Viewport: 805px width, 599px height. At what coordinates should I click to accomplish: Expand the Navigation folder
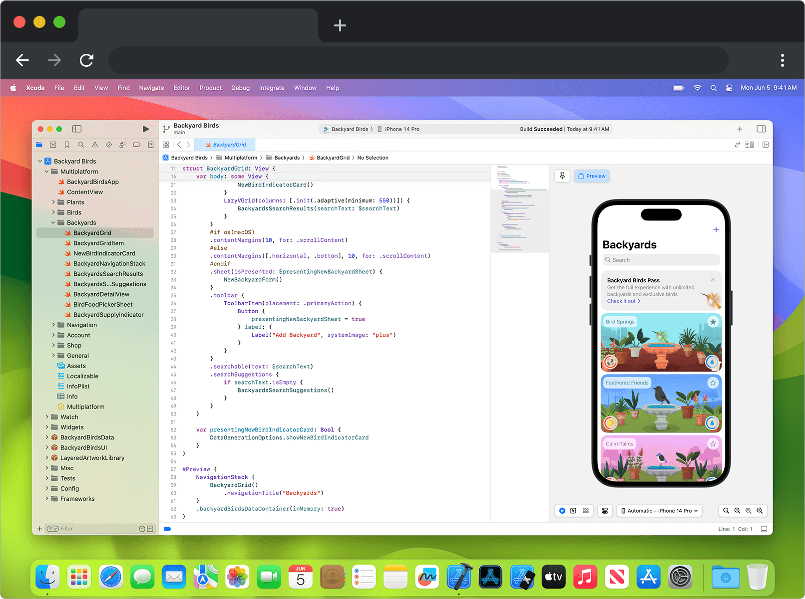(53, 325)
